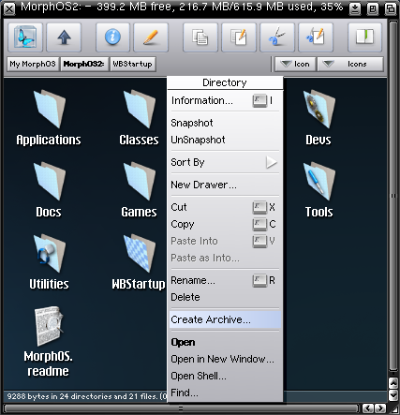Viewport: 400px width, 415px height.
Task: Click the Paste clipboard toolbar icon
Action: [x=239, y=37]
